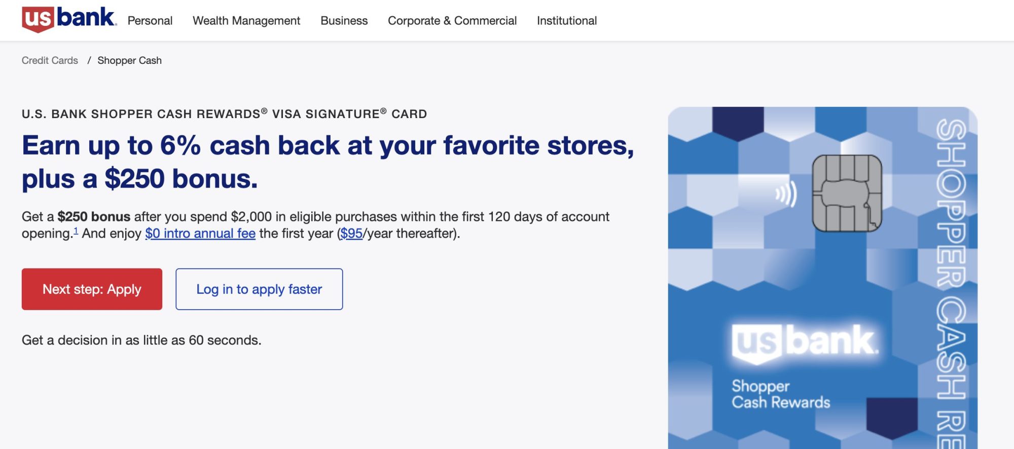The height and width of the screenshot is (449, 1014).
Task: Click the U.S. Bank logo in header
Action: click(69, 19)
